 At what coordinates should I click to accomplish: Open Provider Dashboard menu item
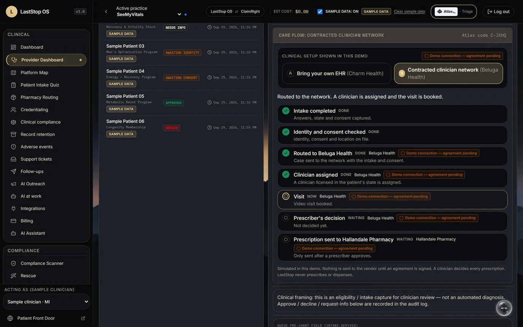click(46, 60)
